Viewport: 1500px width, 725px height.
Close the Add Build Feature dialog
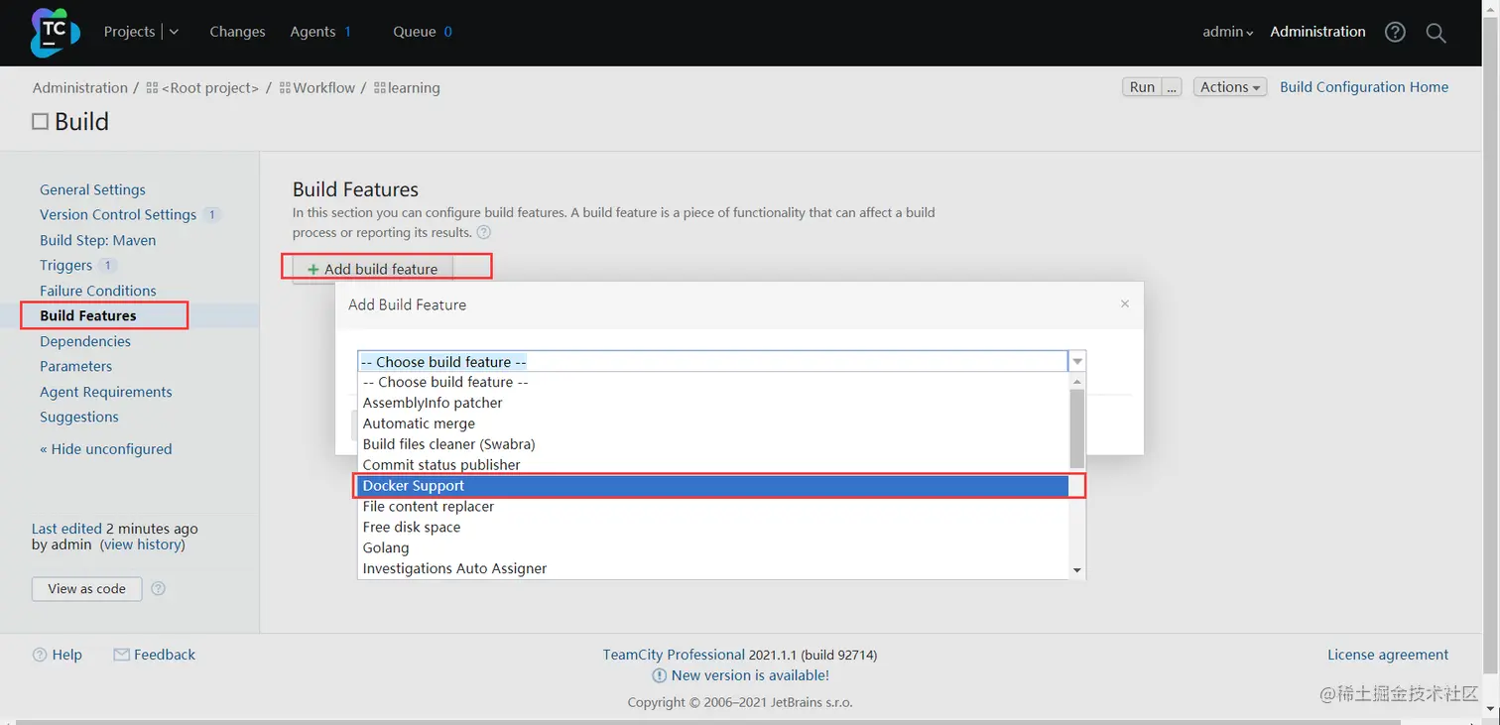click(x=1125, y=304)
